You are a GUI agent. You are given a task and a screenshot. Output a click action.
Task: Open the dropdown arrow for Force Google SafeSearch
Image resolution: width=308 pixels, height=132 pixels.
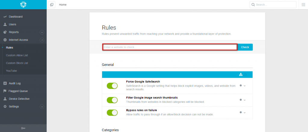[245, 86]
